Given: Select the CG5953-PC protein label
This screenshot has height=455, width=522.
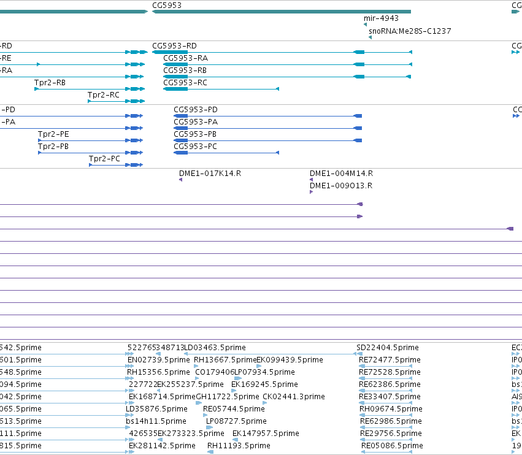Looking at the screenshot, I should pyautogui.click(x=195, y=147).
